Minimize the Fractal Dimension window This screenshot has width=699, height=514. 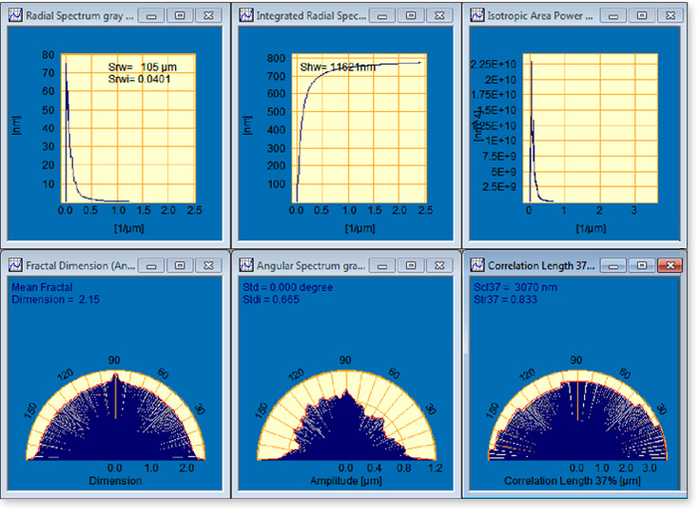click(151, 265)
